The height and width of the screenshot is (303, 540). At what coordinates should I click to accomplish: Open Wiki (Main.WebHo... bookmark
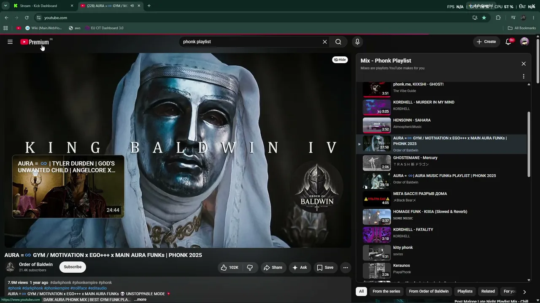[43, 28]
